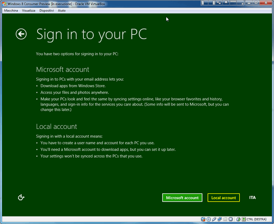Open the Aiuto menu
This screenshot has height=224, width=274.
[x=61, y=11]
